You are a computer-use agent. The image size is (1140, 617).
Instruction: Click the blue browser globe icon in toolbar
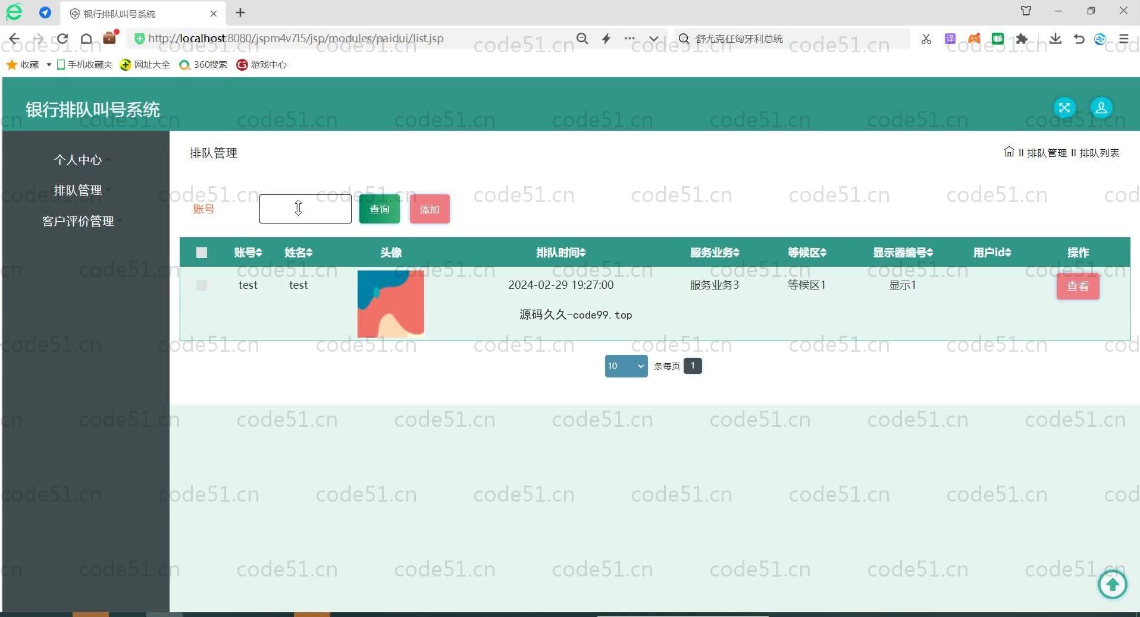[x=1100, y=39]
